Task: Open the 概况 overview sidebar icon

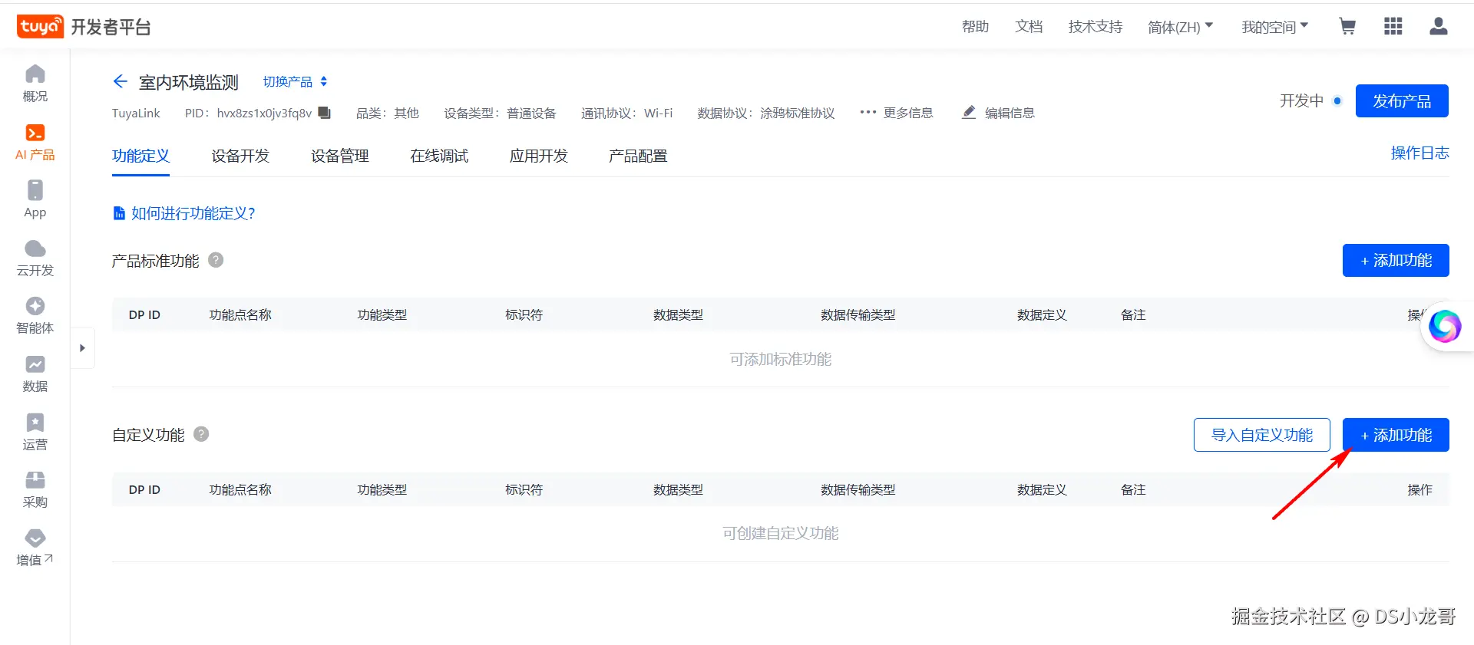Action: point(35,84)
